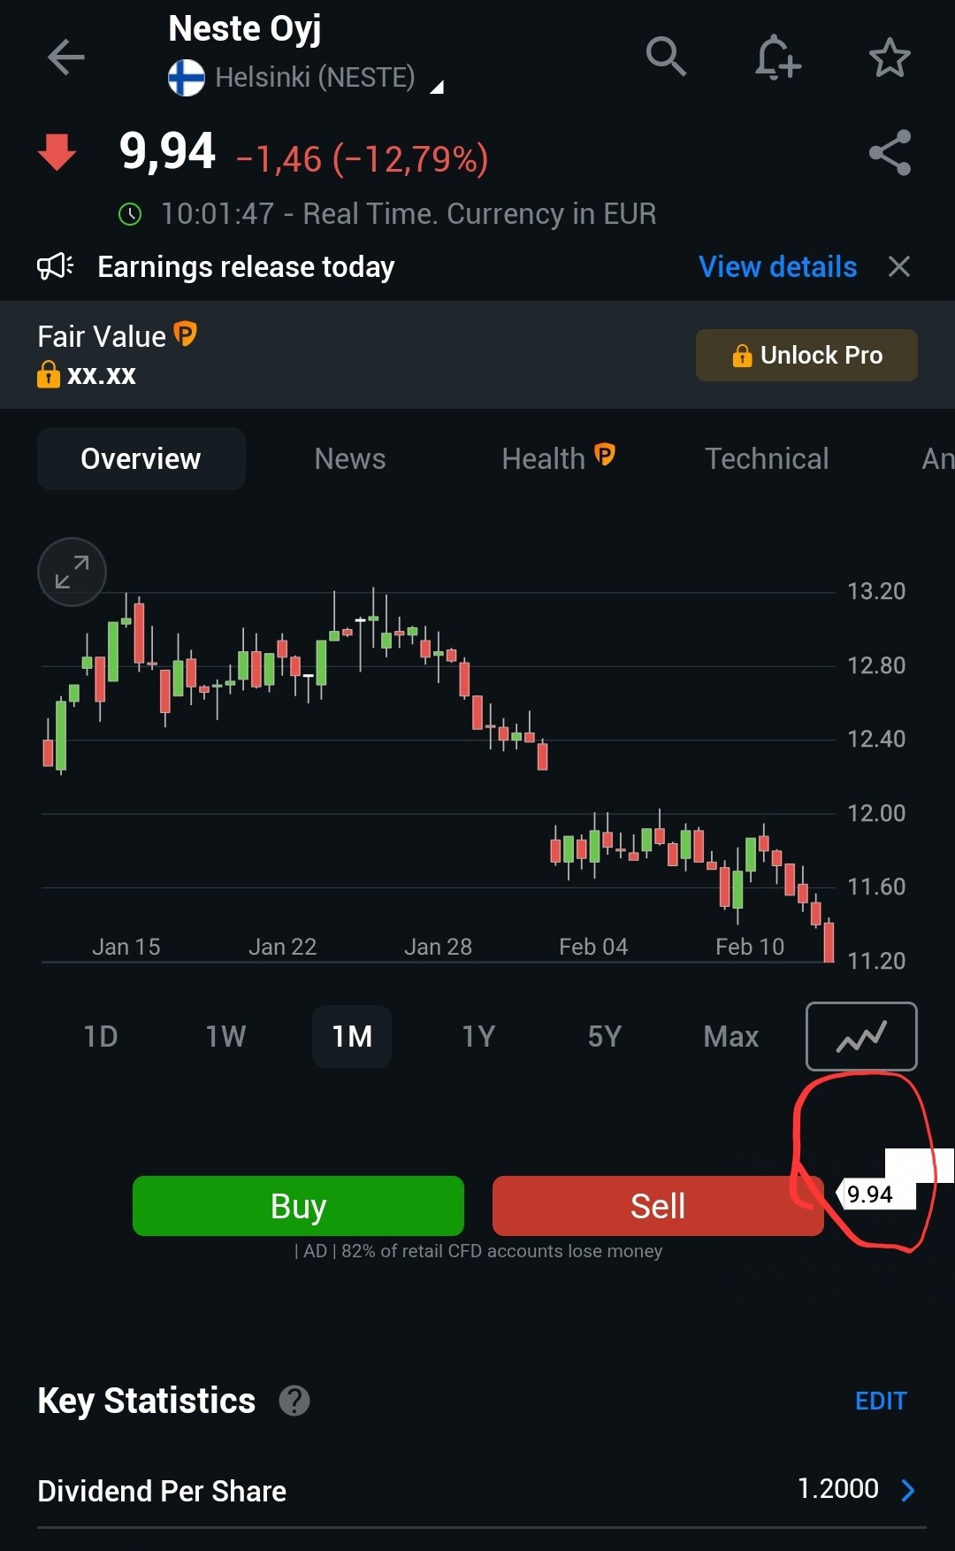Edit the Key Statistics list
This screenshot has width=955, height=1551.
[881, 1401]
